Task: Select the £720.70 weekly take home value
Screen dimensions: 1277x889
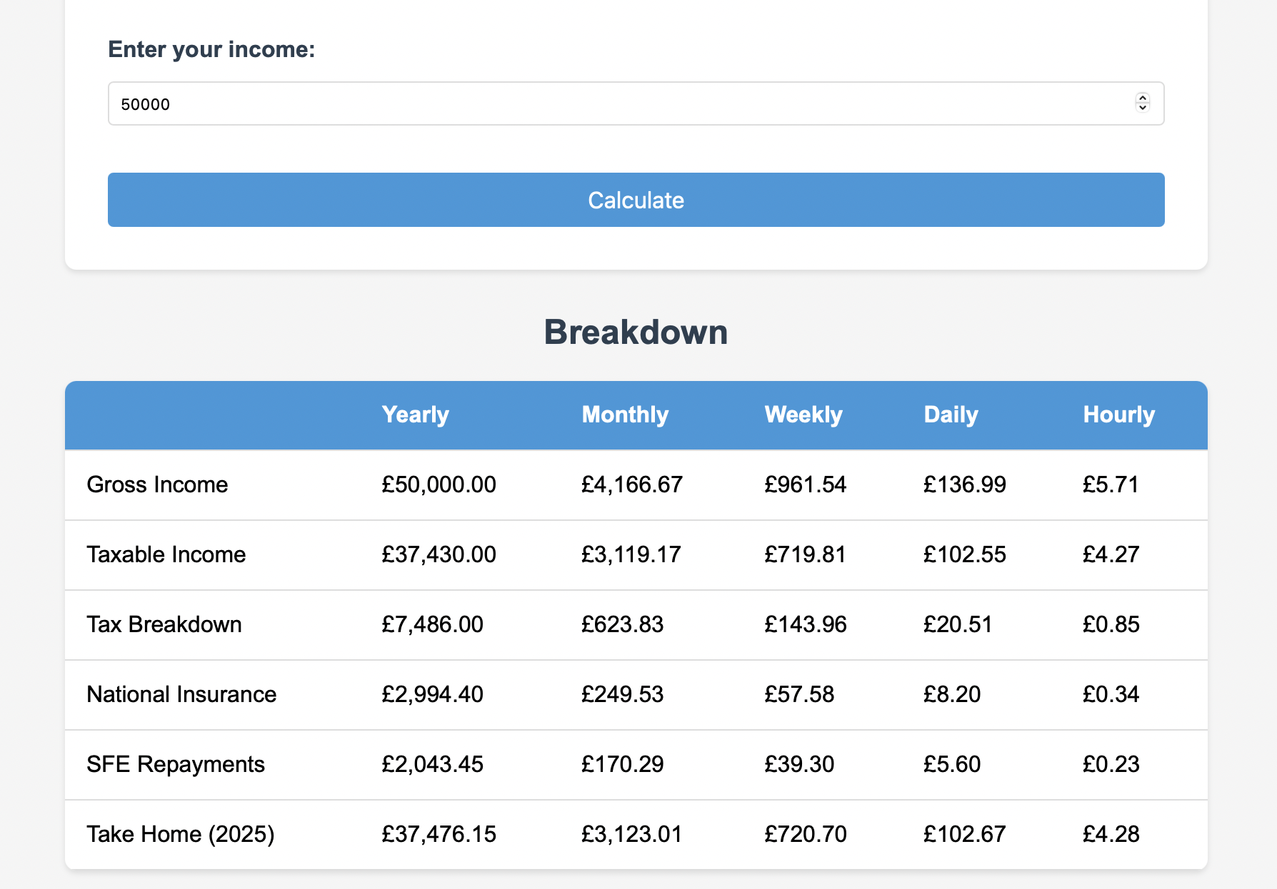Action: [x=805, y=834]
